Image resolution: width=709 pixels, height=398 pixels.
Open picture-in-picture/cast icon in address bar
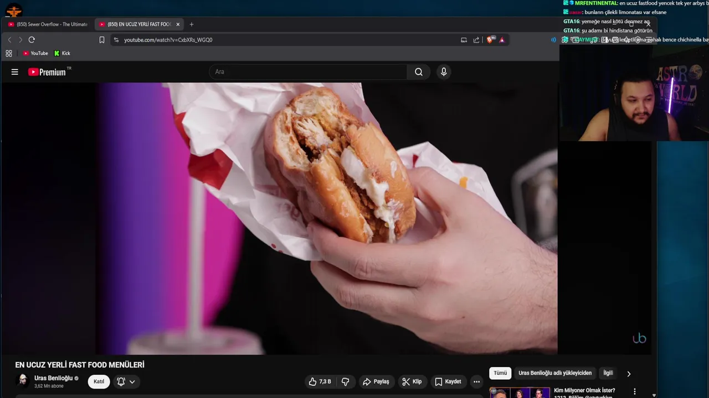464,40
